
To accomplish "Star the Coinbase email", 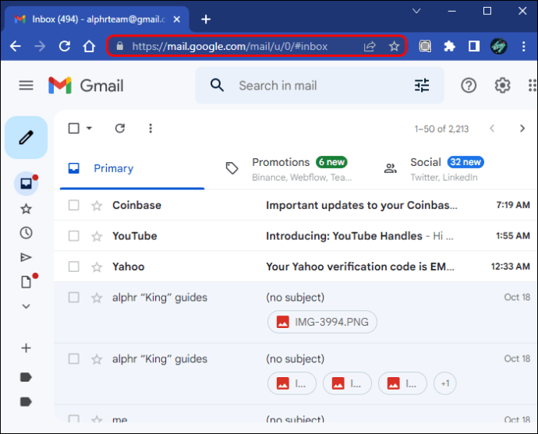I will 97,206.
